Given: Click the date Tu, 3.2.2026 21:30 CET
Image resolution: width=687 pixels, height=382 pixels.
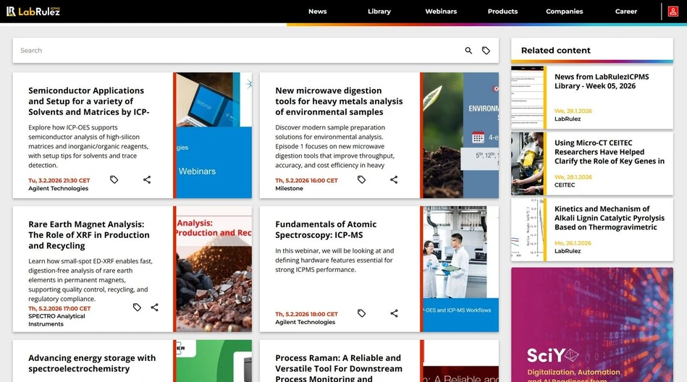Looking at the screenshot, I should pos(59,180).
